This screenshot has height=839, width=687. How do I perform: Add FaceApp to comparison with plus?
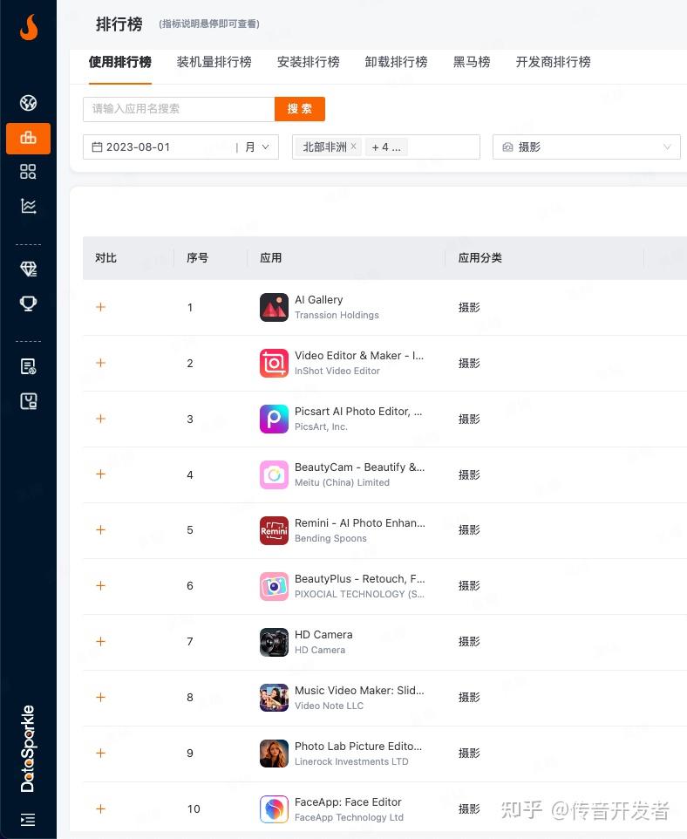coord(100,808)
